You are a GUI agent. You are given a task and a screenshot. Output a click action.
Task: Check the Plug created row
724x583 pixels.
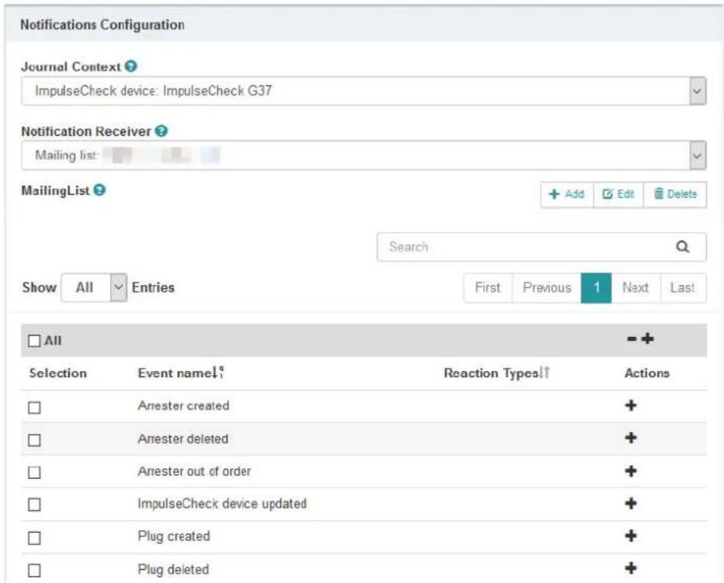[35, 538]
